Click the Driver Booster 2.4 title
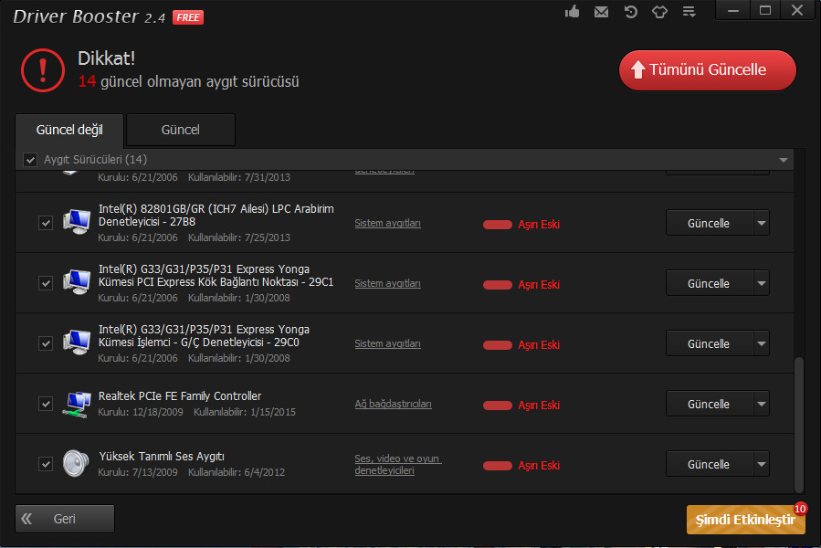Screen dimensions: 821x548 pyautogui.click(x=89, y=16)
